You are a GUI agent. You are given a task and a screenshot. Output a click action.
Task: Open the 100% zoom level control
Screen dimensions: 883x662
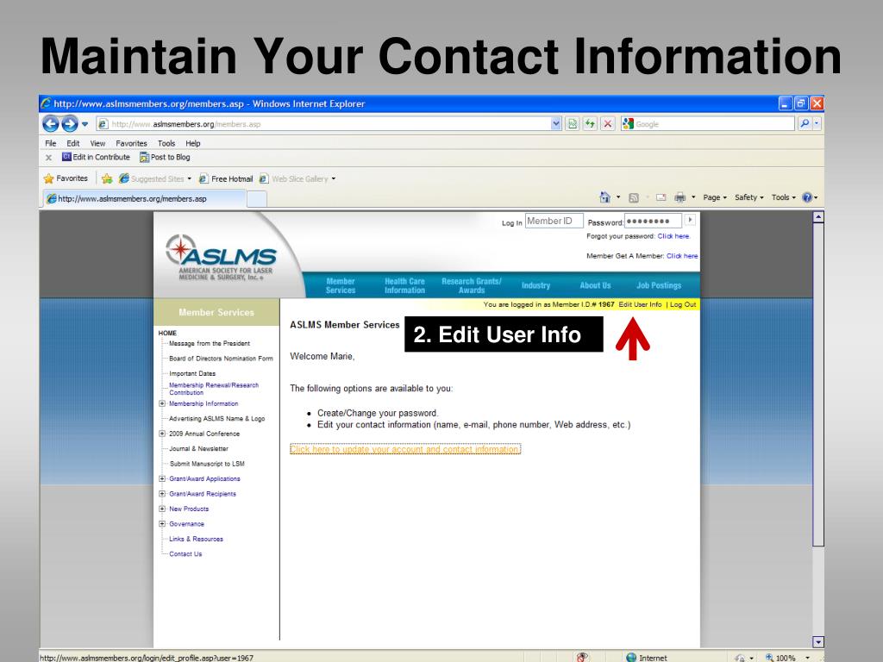point(787,658)
